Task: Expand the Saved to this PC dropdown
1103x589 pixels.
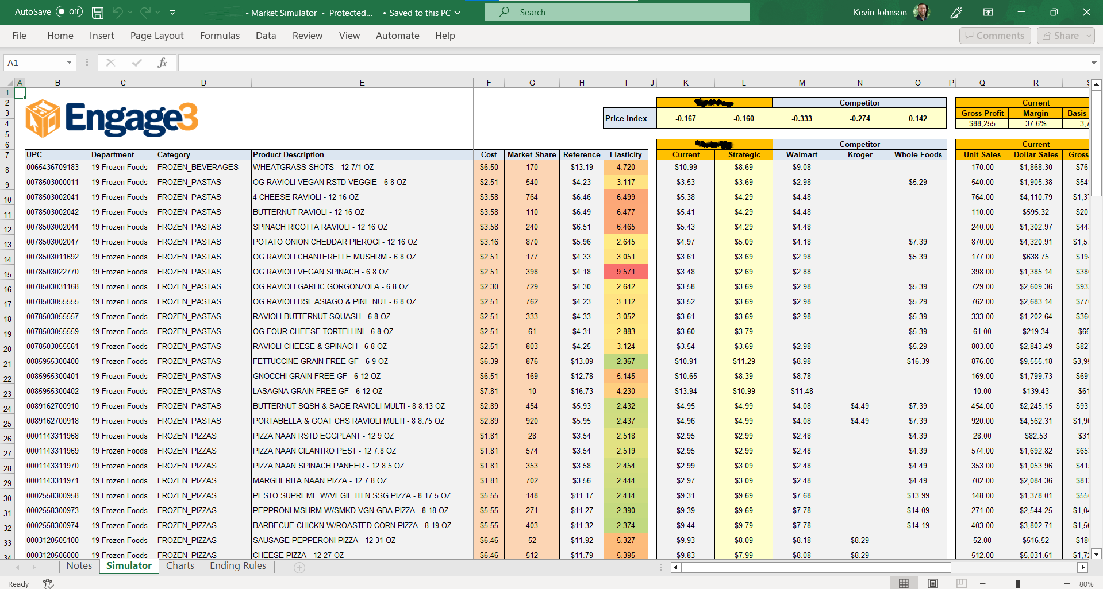Action: (458, 13)
